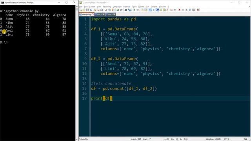Open the Macro menu
Image resolution: width=251 pixels, height=141 pixels.
tap(141, 7)
